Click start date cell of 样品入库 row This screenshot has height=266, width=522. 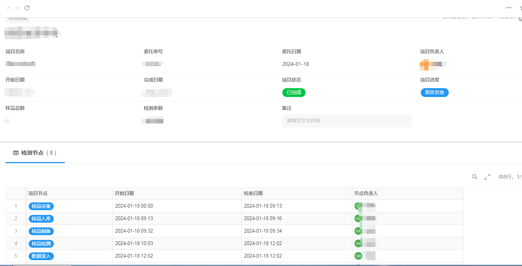coord(134,218)
